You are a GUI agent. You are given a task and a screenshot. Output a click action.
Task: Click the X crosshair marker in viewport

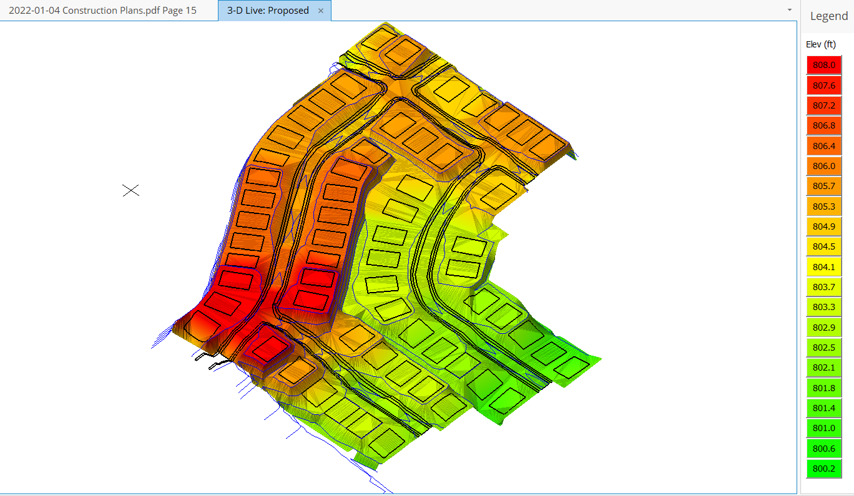pos(130,190)
